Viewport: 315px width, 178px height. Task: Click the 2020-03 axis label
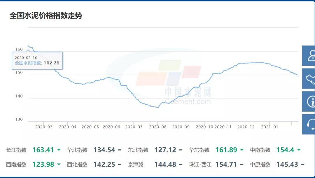click(43, 127)
